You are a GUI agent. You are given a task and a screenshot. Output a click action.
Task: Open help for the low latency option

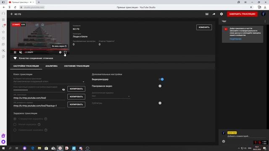(x=39, y=125)
